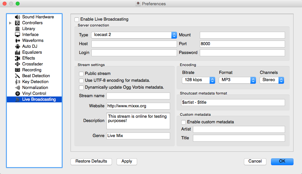Enable Live Broadcasting checkbox
The width and height of the screenshot is (302, 174).
77,19
